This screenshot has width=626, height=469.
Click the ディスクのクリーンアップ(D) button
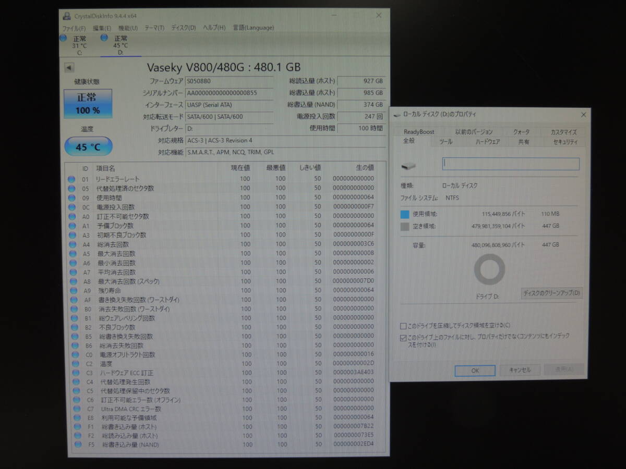tap(552, 293)
